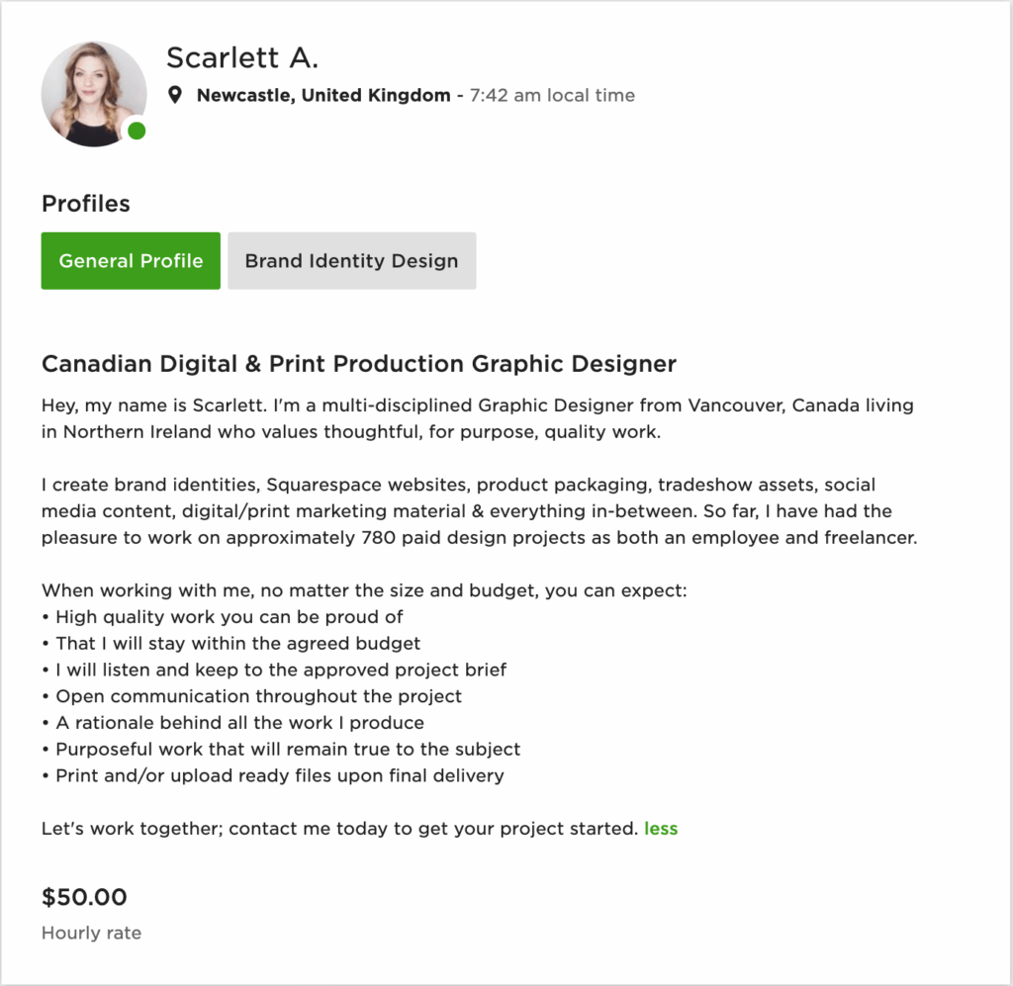Click the Newcastle, United Kingdom location text
The width and height of the screenshot is (1013, 986).
pyautogui.click(x=323, y=96)
